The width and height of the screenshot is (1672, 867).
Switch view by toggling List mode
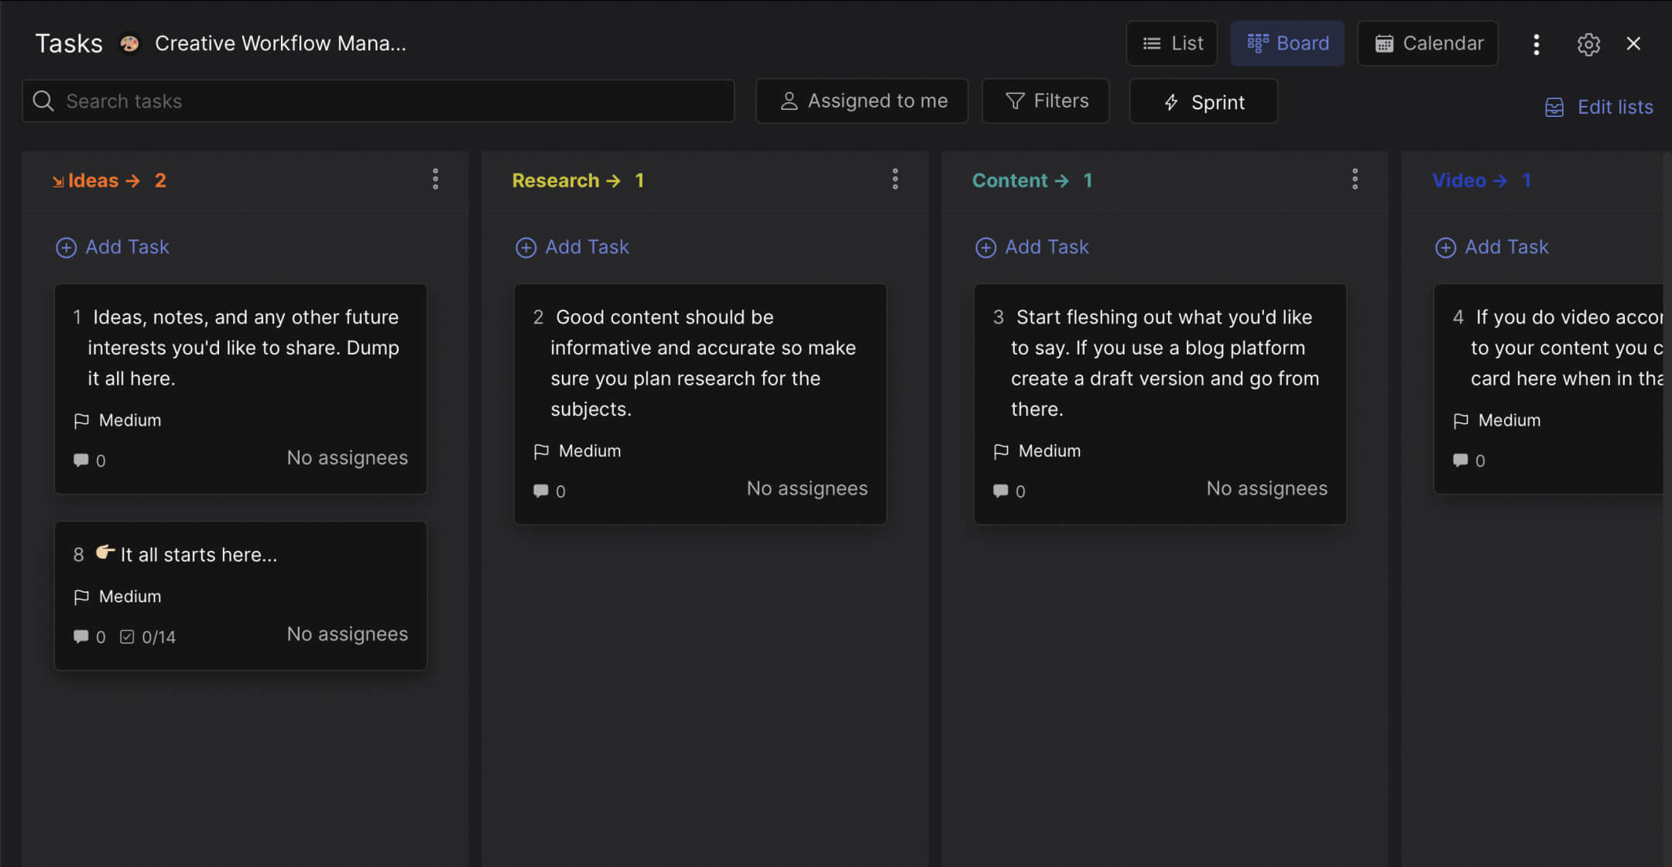[x=1172, y=43]
